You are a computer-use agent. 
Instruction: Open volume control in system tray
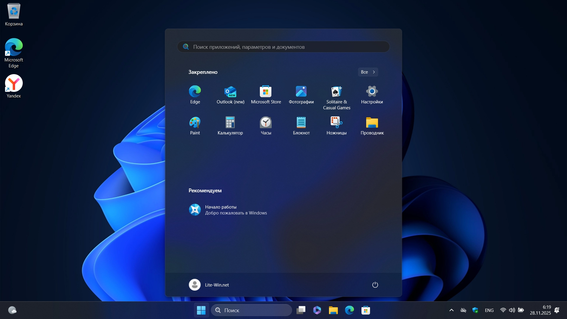click(512, 310)
